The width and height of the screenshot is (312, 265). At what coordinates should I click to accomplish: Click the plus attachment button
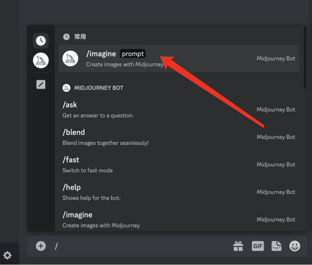(41, 246)
